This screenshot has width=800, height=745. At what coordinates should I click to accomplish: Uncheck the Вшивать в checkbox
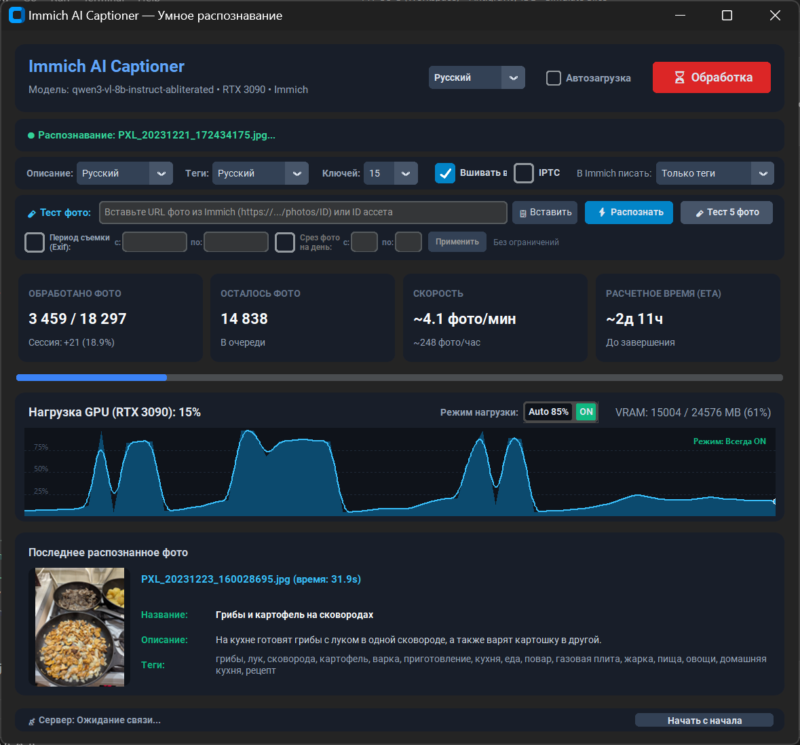tap(445, 173)
